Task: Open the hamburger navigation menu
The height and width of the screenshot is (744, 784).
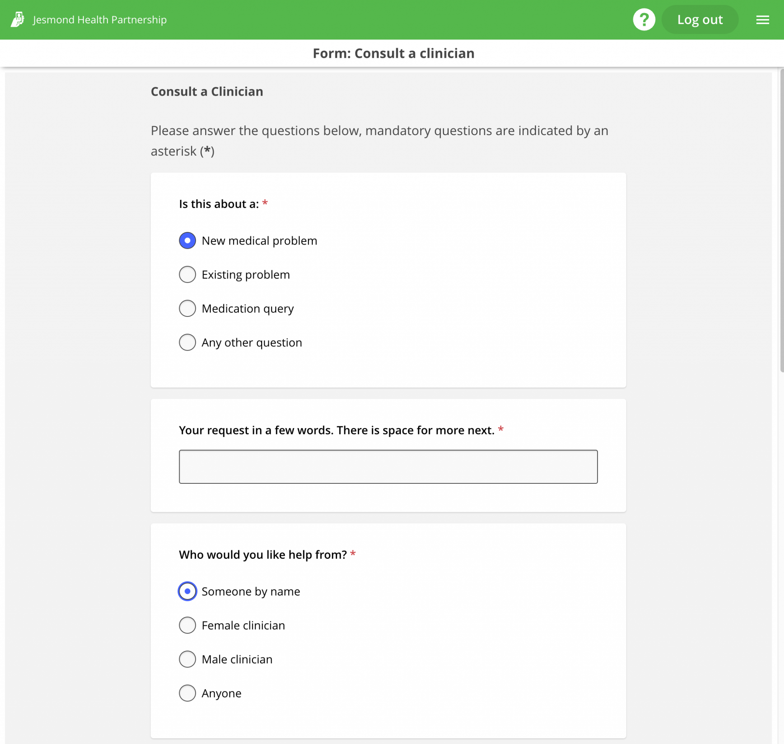Action: (762, 20)
